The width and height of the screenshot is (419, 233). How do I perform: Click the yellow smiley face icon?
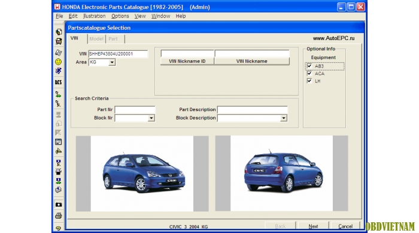click(59, 62)
